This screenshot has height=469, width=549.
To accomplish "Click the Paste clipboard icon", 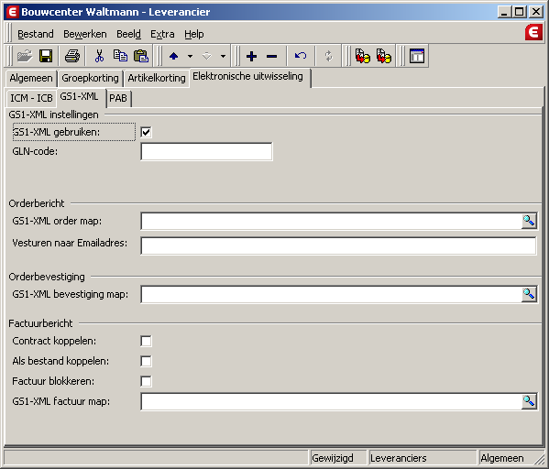I will (141, 56).
